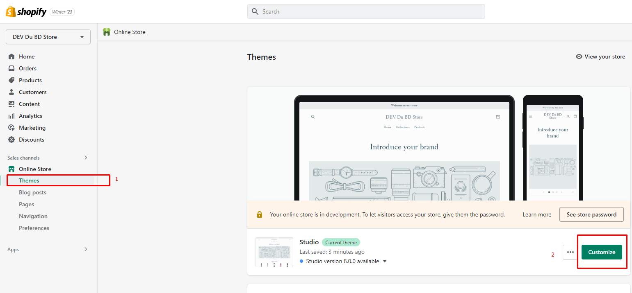Click the green Customize button
This screenshot has height=293, width=632.
tap(602, 252)
